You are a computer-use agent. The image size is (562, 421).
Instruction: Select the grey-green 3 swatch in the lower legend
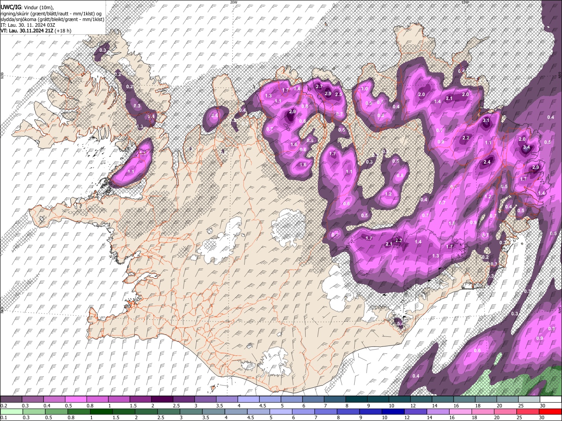tap(191, 412)
